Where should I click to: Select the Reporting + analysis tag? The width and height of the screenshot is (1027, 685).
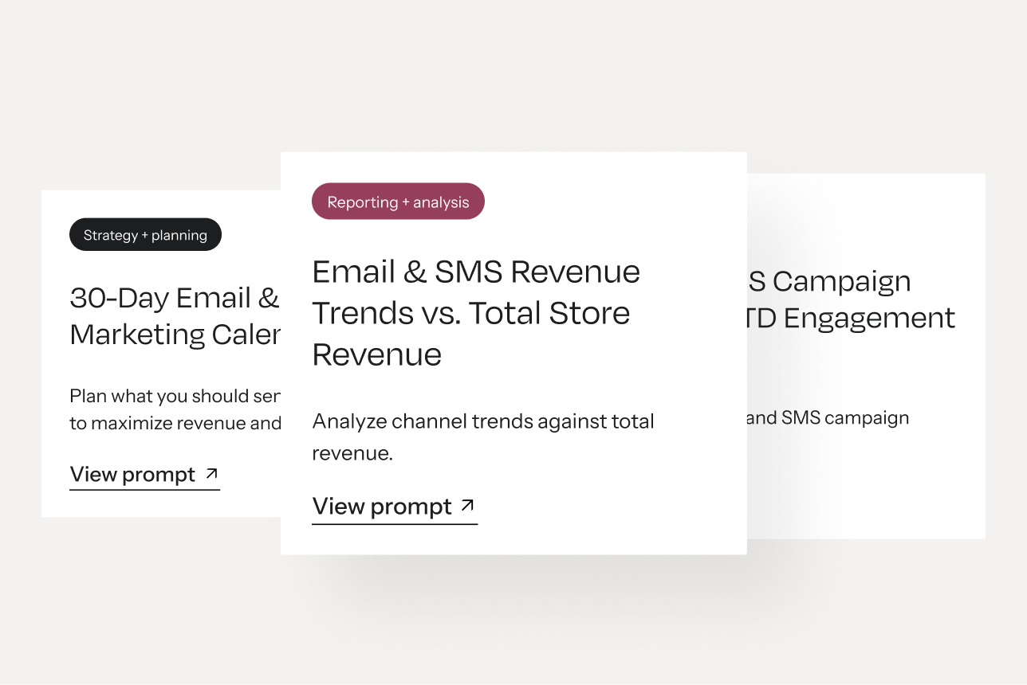[398, 202]
